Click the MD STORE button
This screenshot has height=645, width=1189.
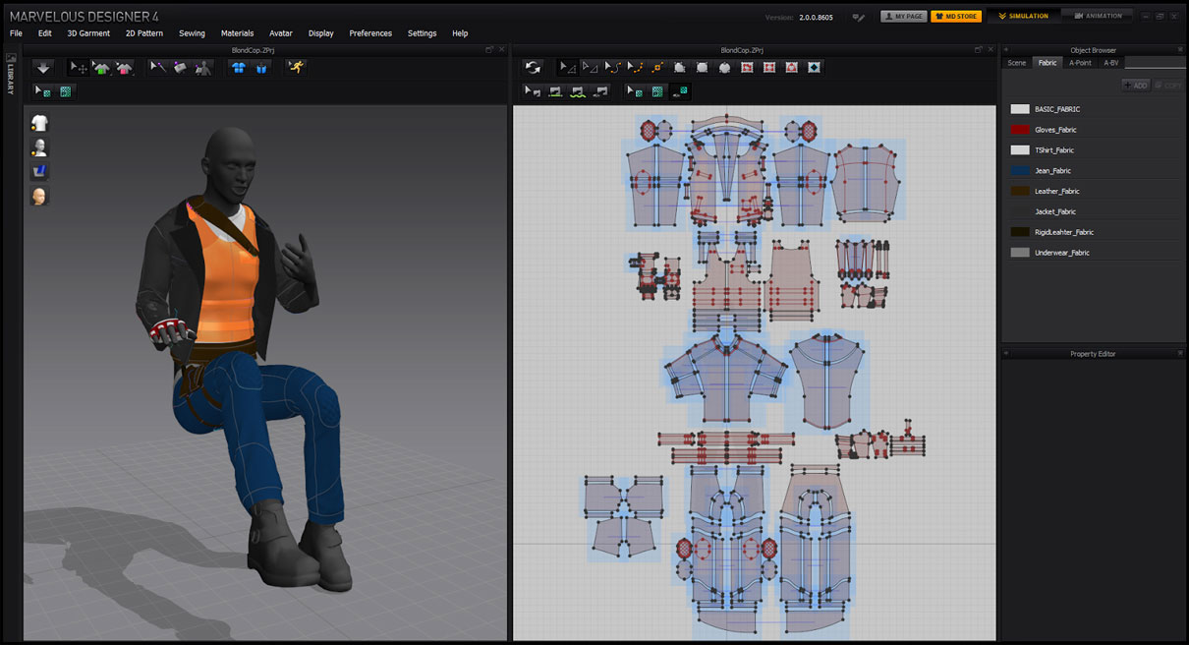[x=956, y=17]
